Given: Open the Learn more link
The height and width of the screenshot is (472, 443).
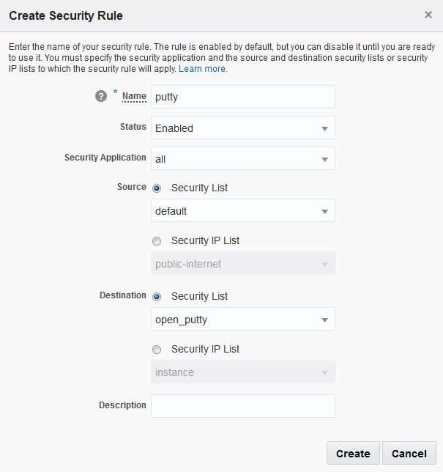Looking at the screenshot, I should click(x=203, y=69).
